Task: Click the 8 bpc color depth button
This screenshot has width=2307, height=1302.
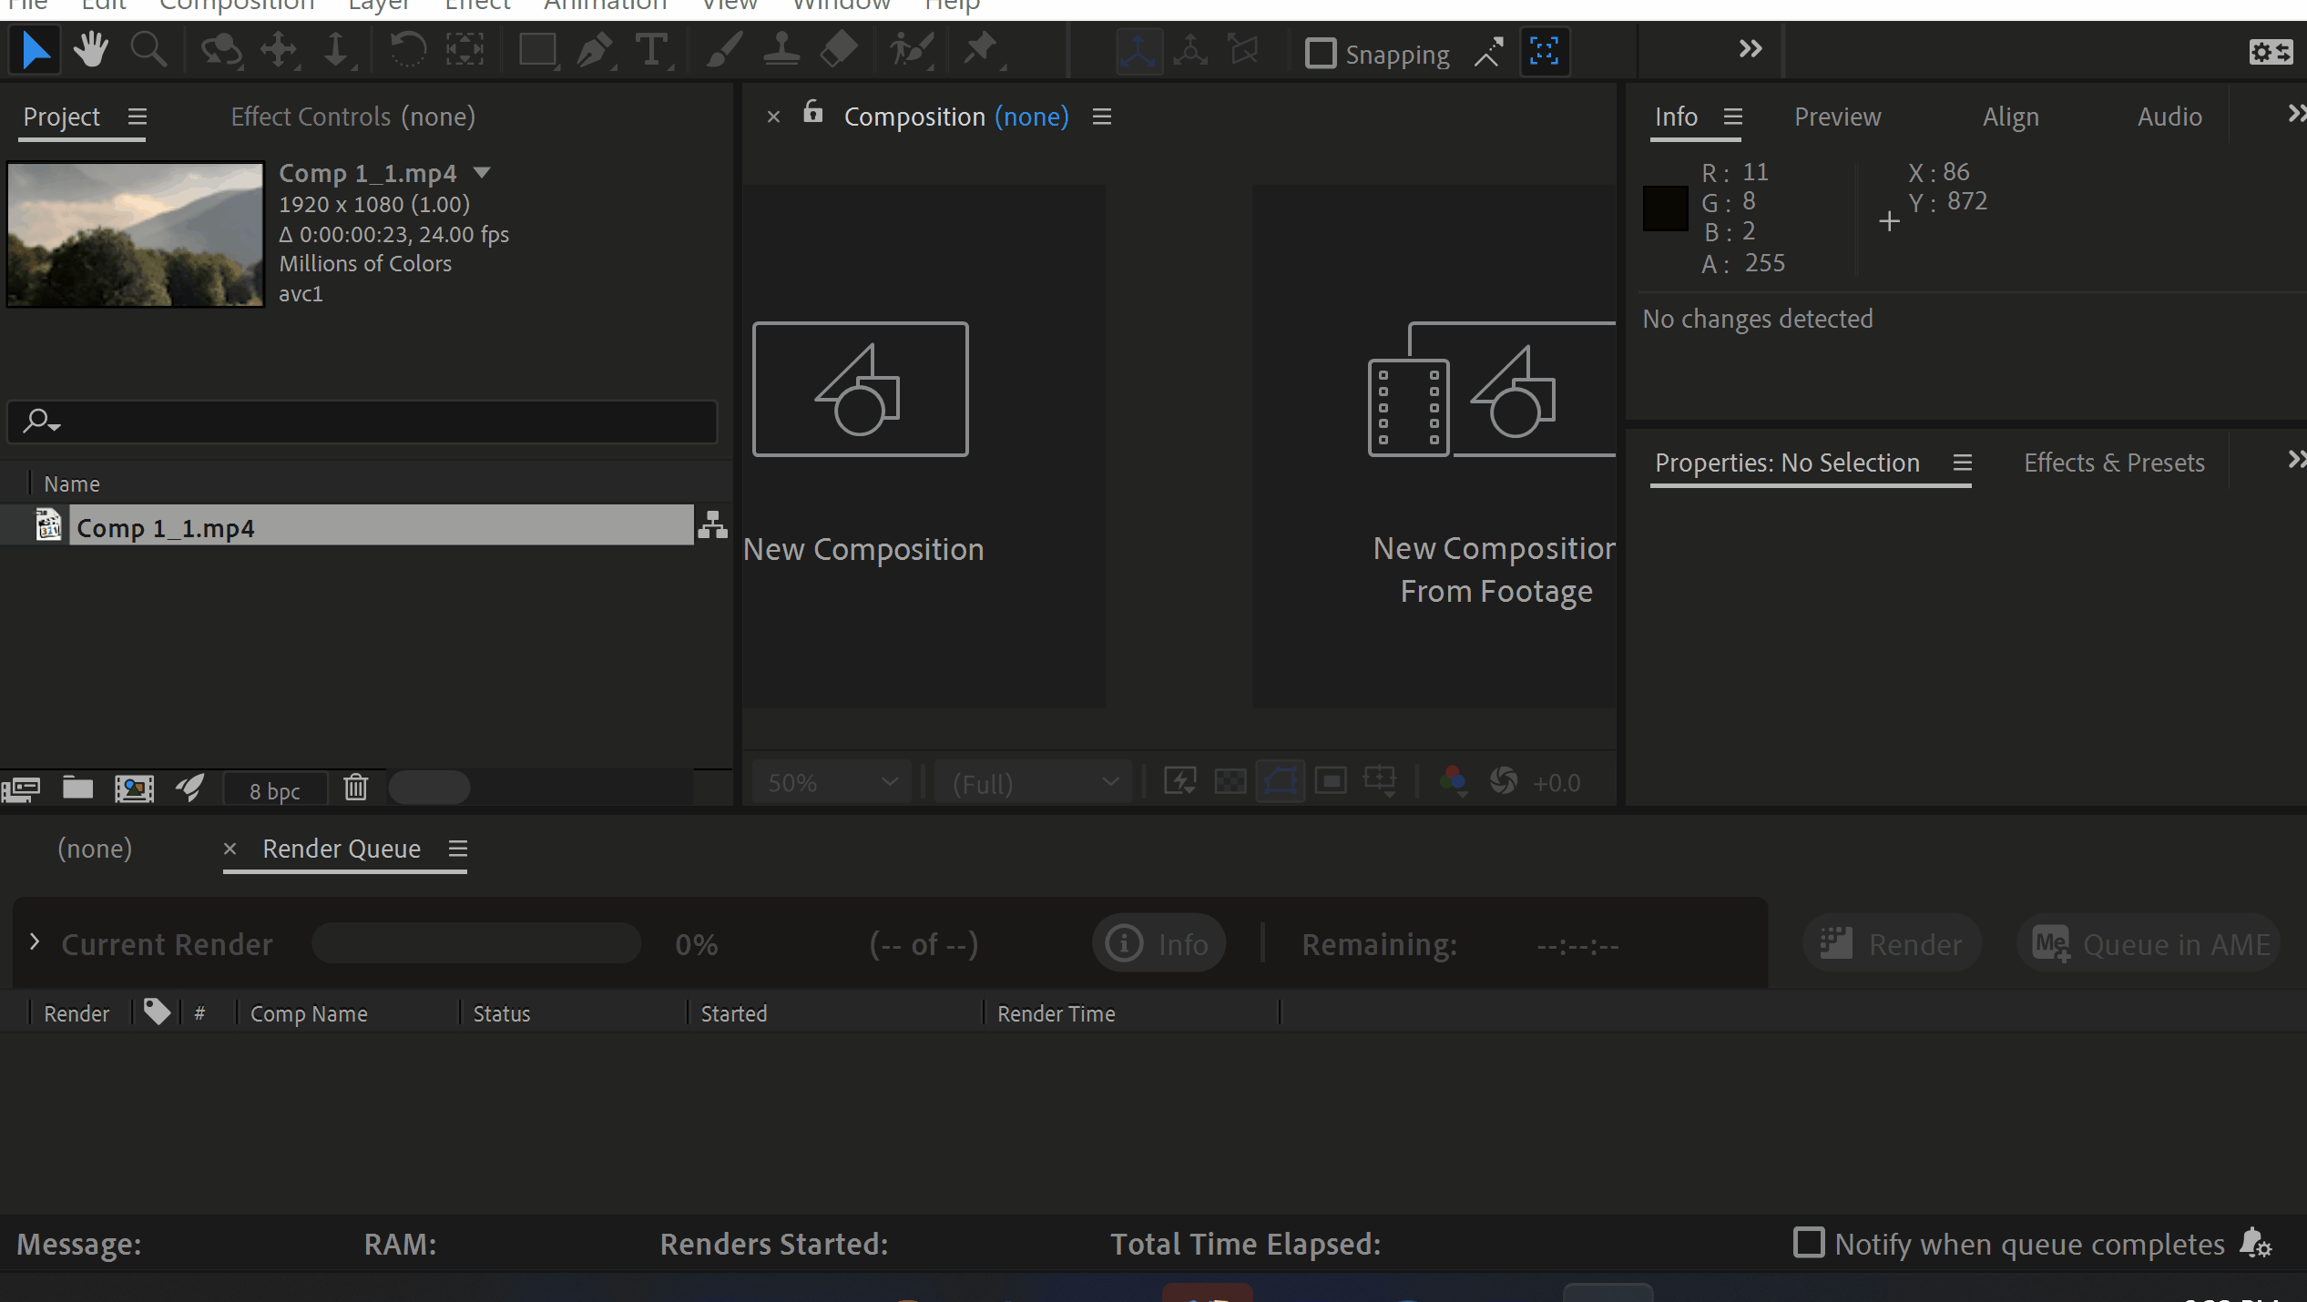Action: 274,790
